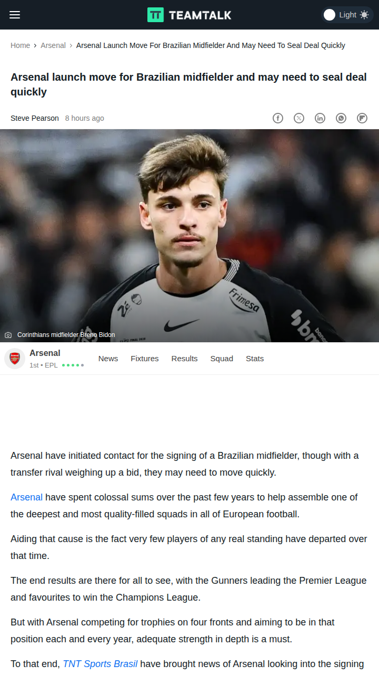The width and height of the screenshot is (379, 675).
Task: Click the Arsenal breadcrumb link
Action: 53,45
